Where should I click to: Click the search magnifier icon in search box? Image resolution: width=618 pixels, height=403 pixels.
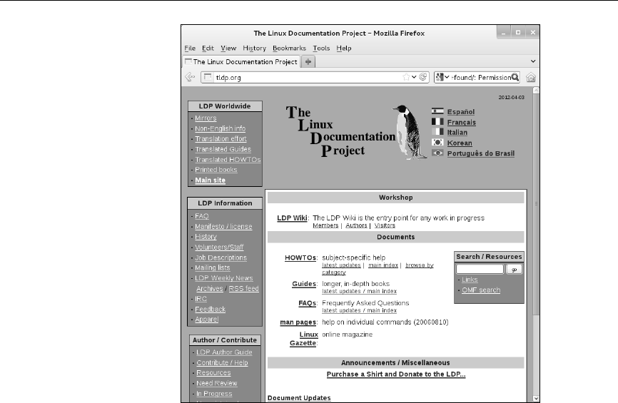[515, 77]
